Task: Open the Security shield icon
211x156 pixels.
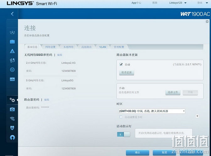Action: coord(12,128)
